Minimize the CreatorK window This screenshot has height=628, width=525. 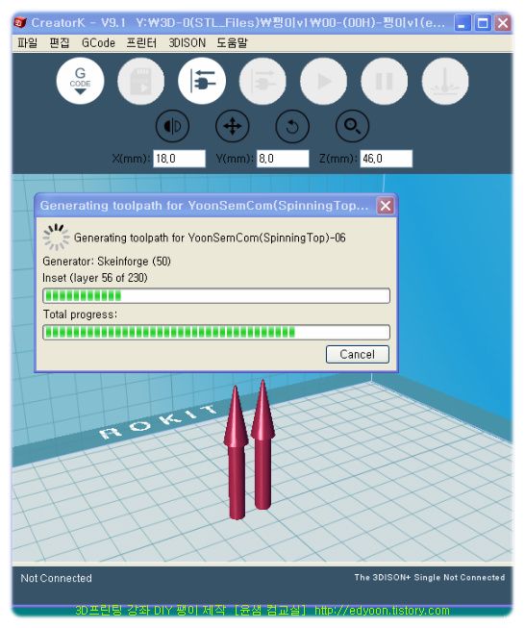[x=462, y=23]
